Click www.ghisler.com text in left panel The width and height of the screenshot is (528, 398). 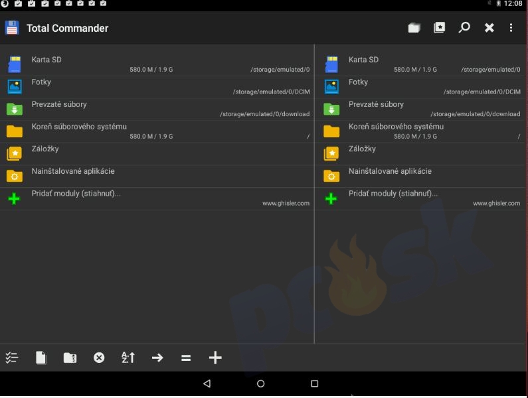point(286,203)
